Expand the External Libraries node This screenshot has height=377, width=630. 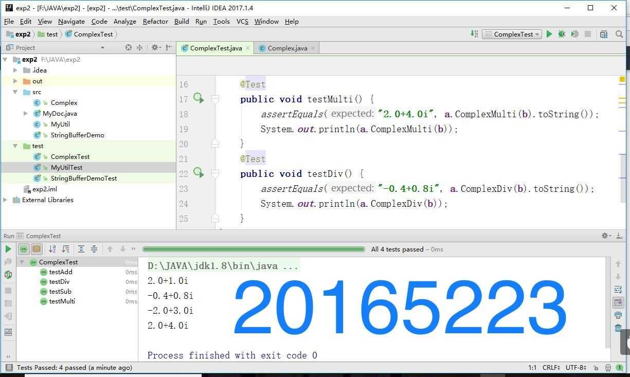[x=5, y=200]
